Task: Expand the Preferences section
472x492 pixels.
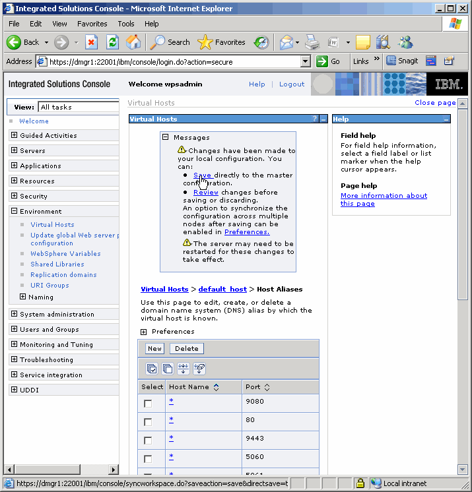Action: click(x=143, y=332)
